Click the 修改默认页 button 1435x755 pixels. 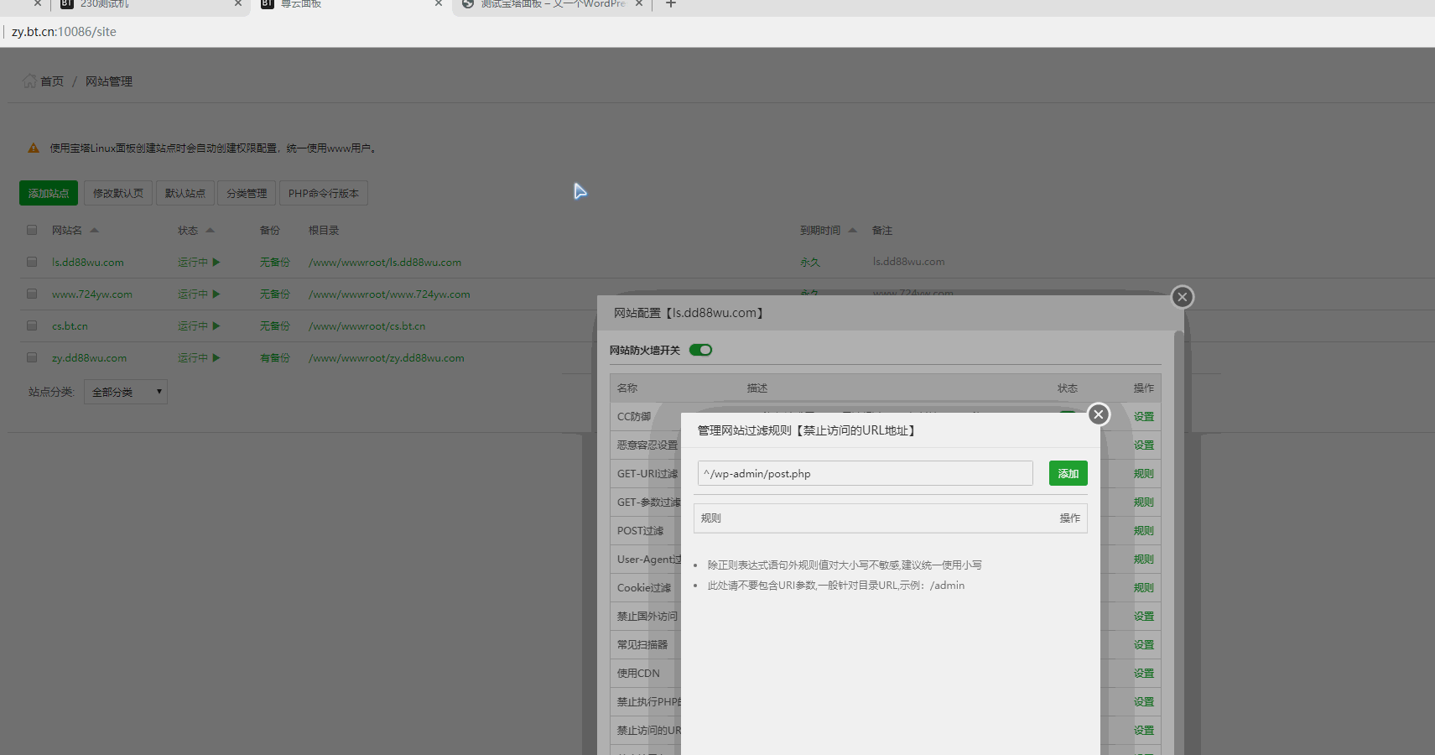(x=118, y=193)
